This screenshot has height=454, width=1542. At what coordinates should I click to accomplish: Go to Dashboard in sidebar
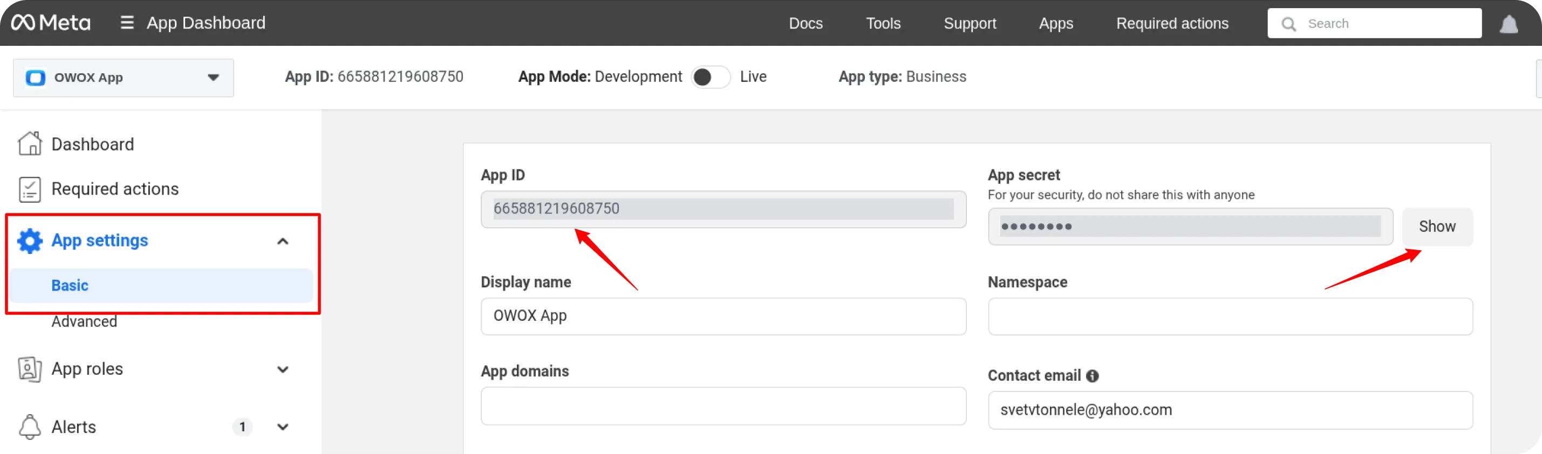[x=93, y=144]
